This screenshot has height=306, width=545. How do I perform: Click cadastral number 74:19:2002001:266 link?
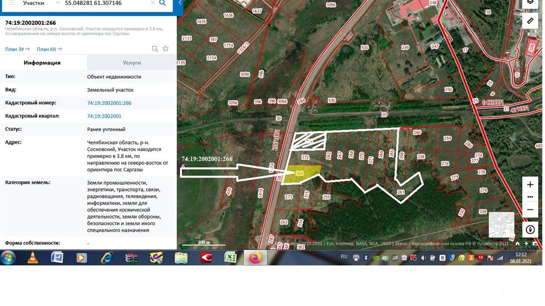109,103
